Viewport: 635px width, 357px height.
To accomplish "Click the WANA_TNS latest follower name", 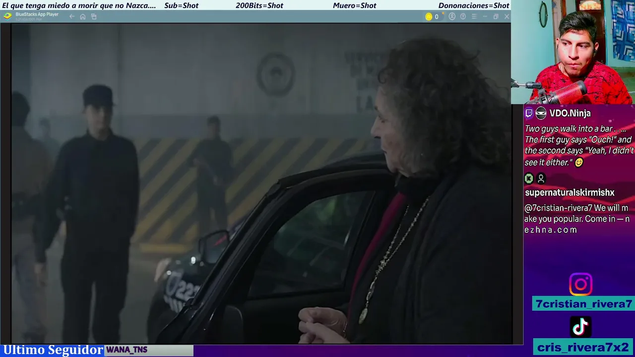I will tap(127, 350).
